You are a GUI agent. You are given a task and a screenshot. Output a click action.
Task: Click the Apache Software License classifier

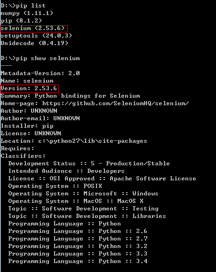(102, 179)
